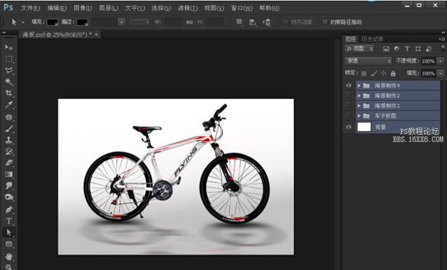Open the 文件(F) menu

(30, 8)
